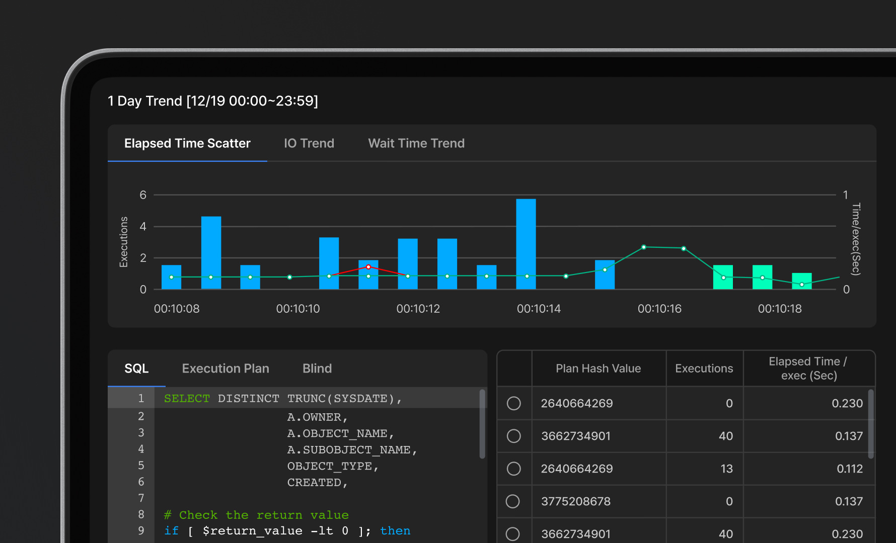
Task: Select radio button for plan 3775208678
Action: (513, 501)
